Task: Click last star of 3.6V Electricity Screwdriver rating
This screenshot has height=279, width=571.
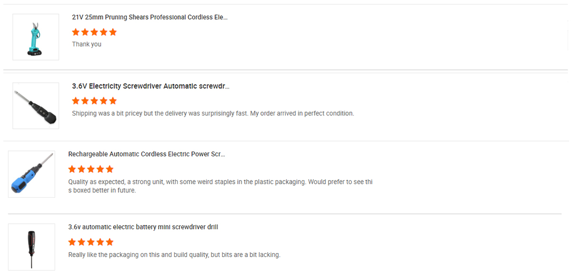Action: [113, 101]
